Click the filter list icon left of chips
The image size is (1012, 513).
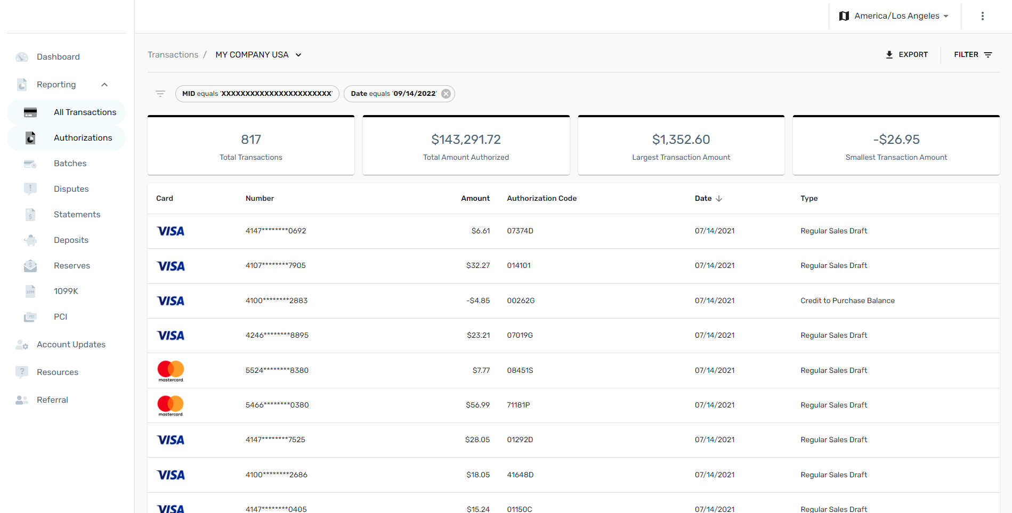[160, 94]
